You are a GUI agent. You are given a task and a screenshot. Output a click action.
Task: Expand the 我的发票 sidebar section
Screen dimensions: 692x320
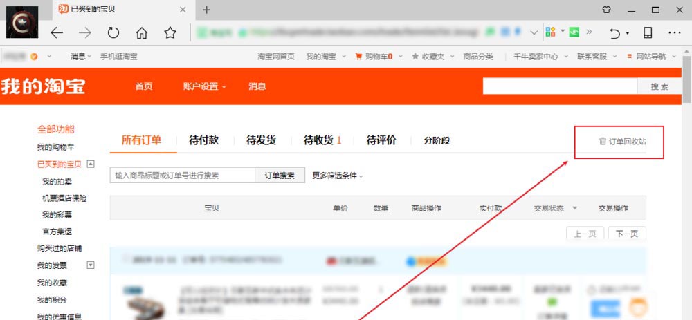click(x=91, y=265)
